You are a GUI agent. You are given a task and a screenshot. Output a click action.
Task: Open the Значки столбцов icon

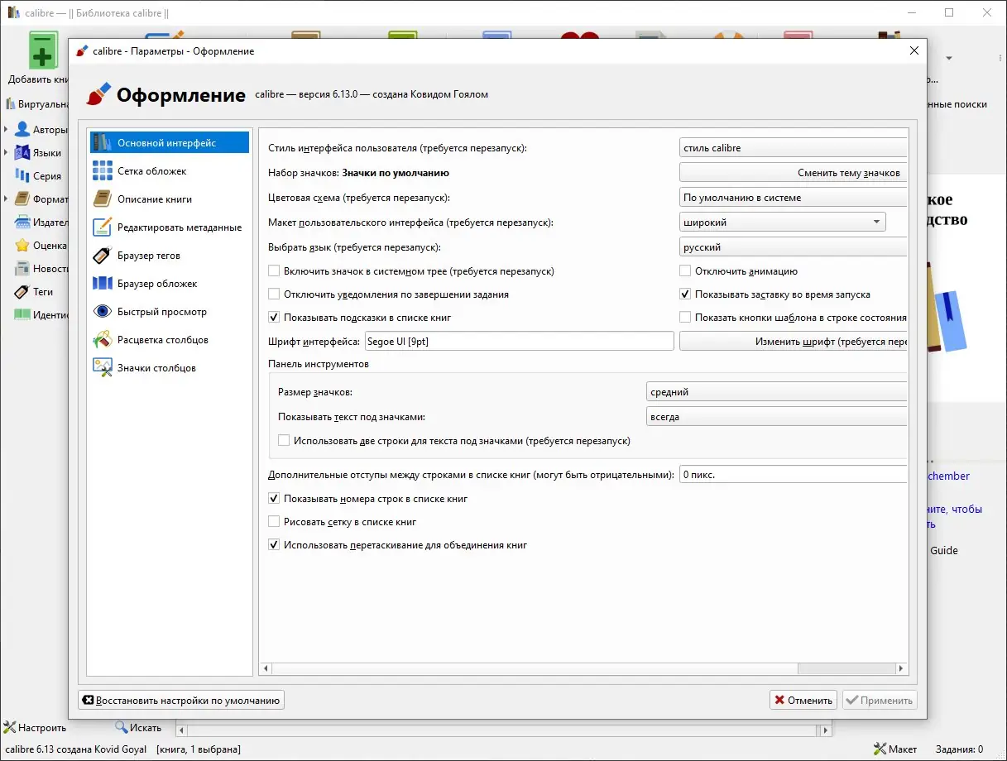[x=103, y=367]
